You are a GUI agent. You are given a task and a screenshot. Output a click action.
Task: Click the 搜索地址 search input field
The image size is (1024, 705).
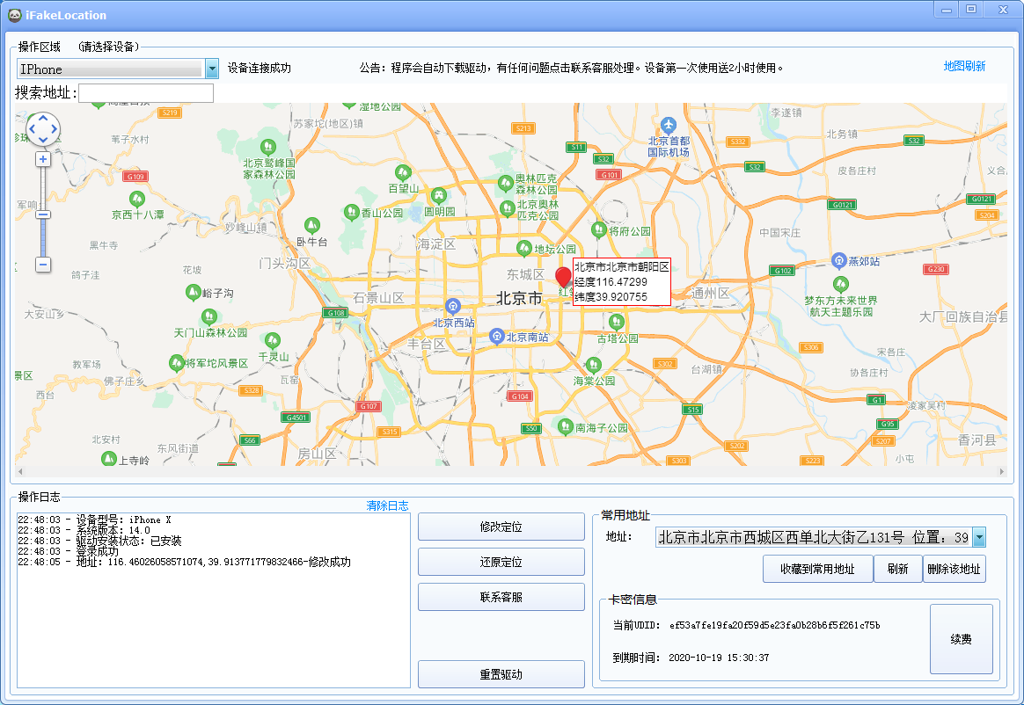pyautogui.click(x=146, y=93)
